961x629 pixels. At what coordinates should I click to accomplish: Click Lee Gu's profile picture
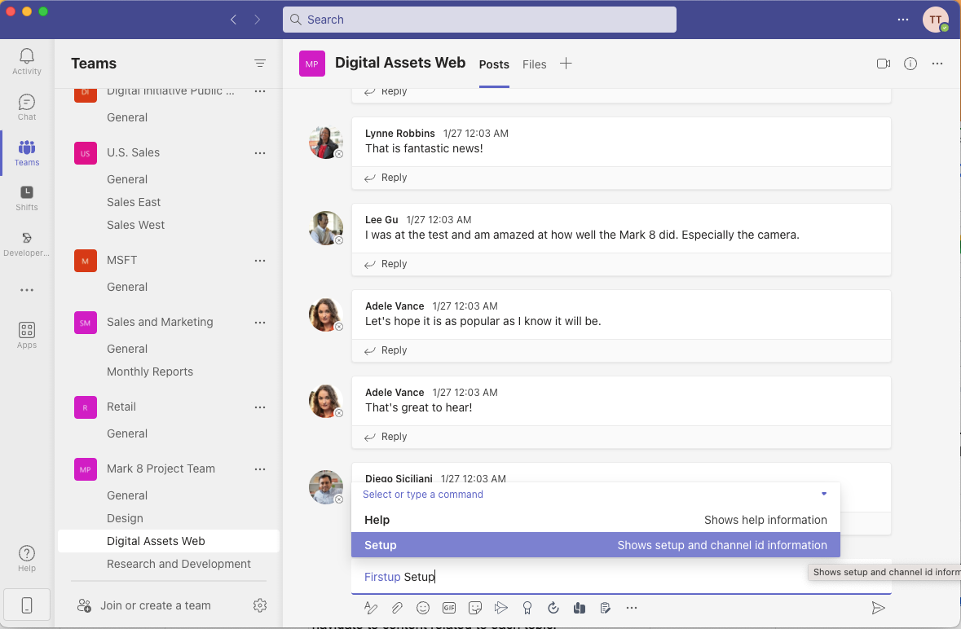coord(325,228)
